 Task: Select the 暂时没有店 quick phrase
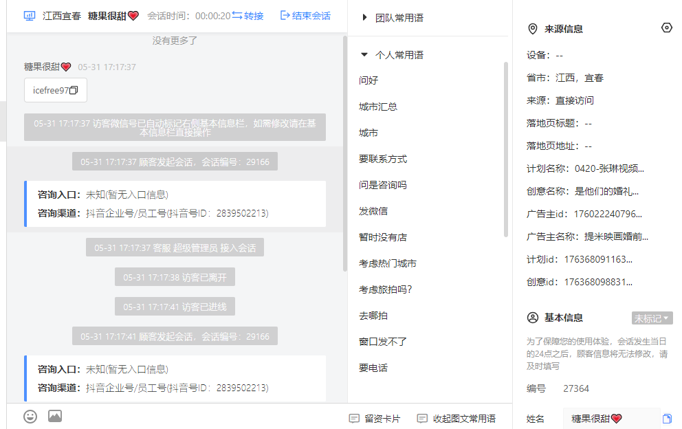click(383, 237)
